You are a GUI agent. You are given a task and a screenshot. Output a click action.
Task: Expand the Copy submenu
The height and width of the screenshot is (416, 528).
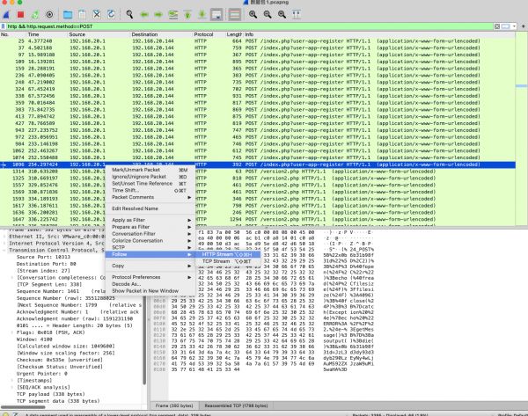click(150, 266)
